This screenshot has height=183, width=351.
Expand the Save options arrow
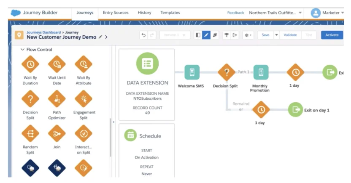277,35
